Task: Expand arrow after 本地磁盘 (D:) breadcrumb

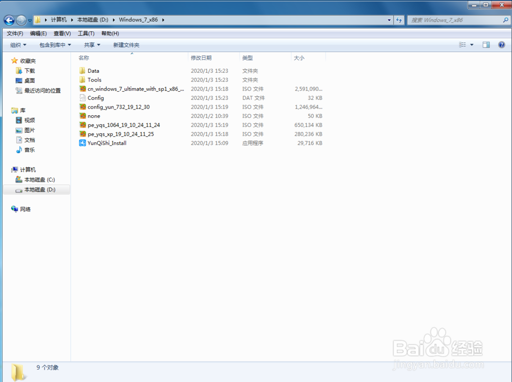Action: [x=114, y=20]
